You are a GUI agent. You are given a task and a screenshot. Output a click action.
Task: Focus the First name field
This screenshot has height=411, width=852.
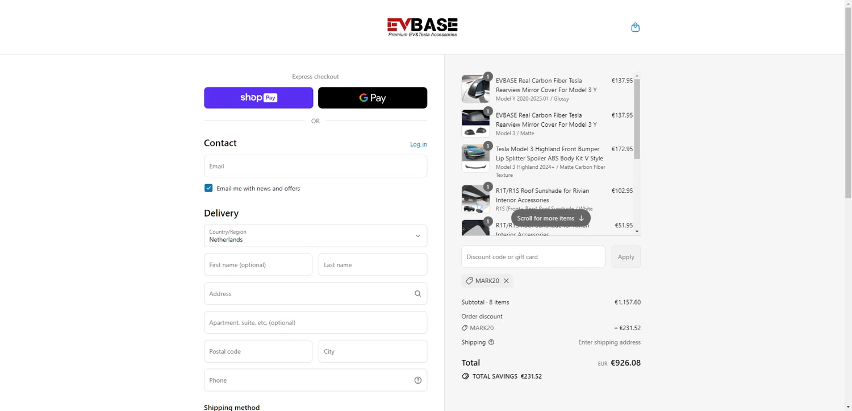tap(258, 265)
